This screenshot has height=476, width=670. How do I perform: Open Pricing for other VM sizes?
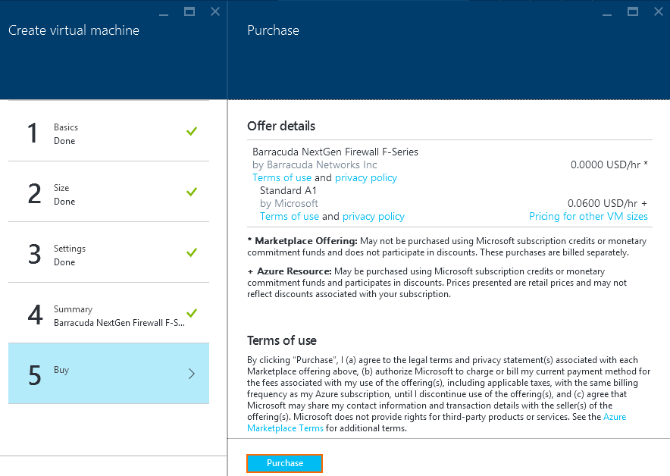[588, 216]
